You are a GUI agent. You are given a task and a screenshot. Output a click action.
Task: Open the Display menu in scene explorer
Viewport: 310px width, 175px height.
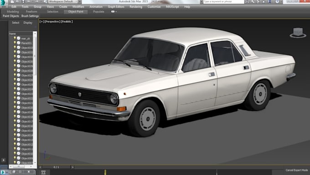pos(28,23)
